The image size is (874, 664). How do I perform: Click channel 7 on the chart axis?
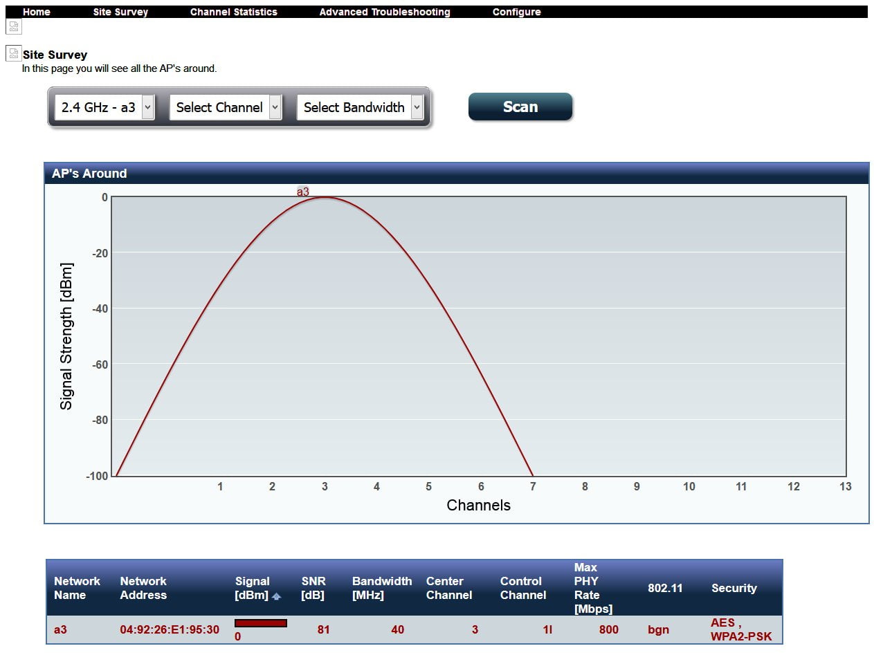tap(533, 486)
